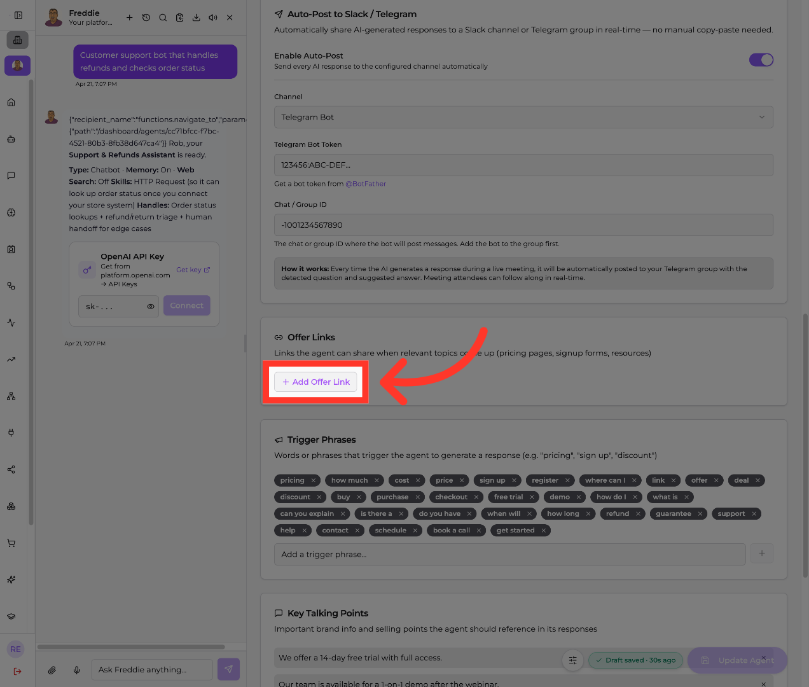Screen dimensions: 809x687
Task: Open the plug integrations sidebar icon
Action: tap(11, 433)
